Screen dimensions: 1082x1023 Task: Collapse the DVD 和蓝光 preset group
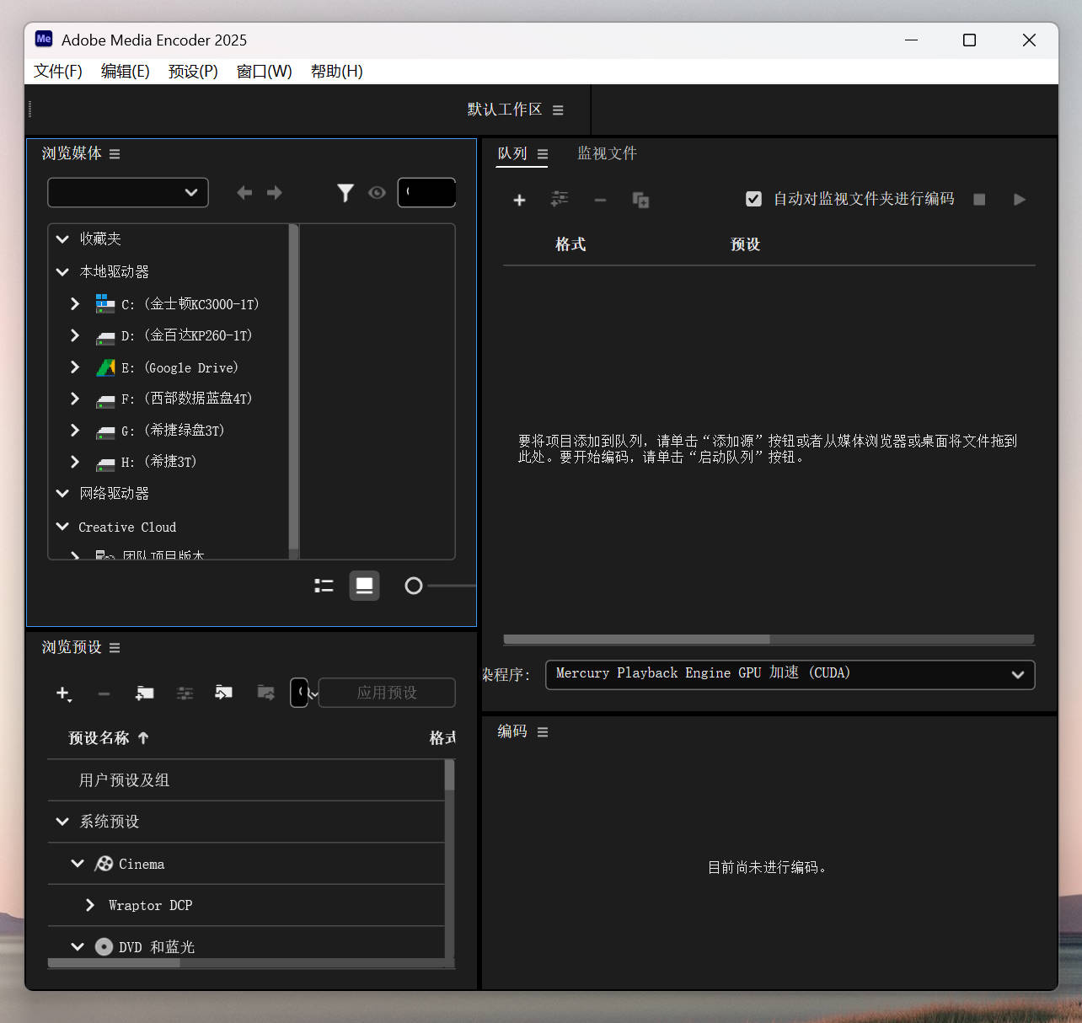coord(78,947)
